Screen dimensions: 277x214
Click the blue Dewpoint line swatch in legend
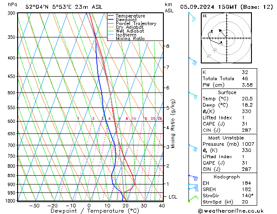click(x=111, y=20)
